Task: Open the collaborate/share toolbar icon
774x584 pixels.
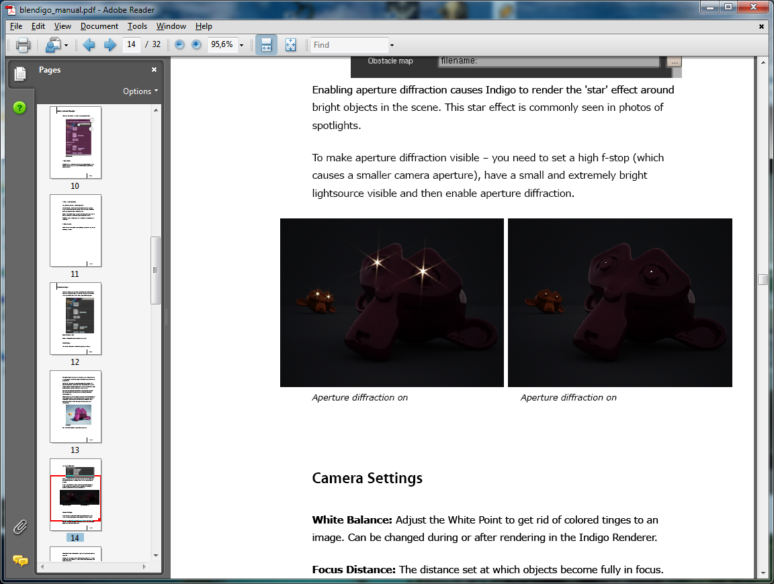Action: [52, 45]
